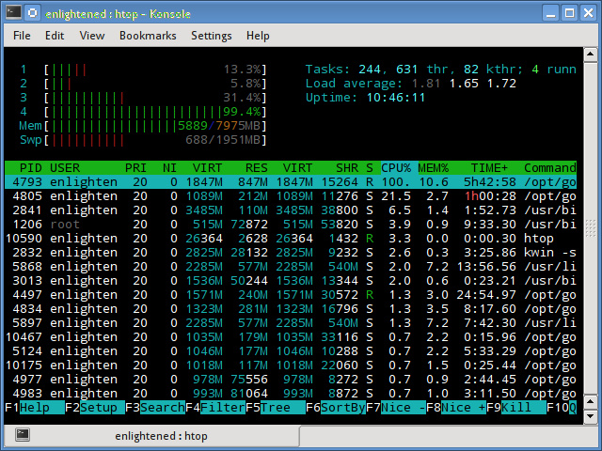
Task: Click the new tab icon in tab bar
Action: coord(24,435)
